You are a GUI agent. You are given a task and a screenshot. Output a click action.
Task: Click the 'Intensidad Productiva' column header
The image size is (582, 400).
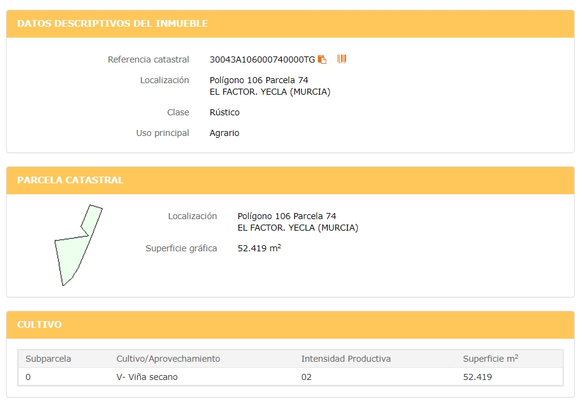(346, 359)
